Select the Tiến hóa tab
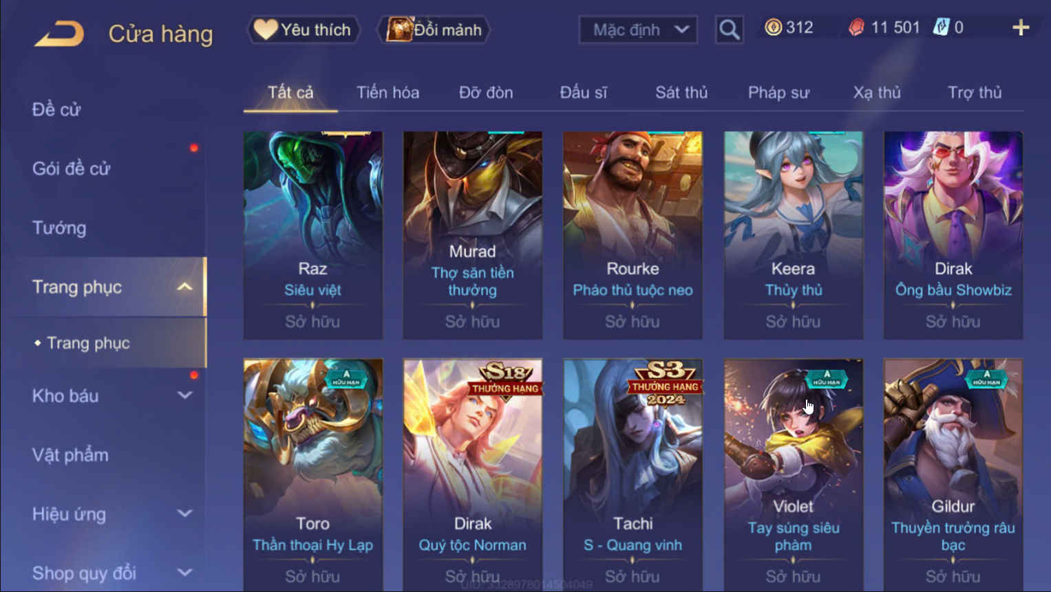The width and height of the screenshot is (1051, 592). click(x=388, y=92)
